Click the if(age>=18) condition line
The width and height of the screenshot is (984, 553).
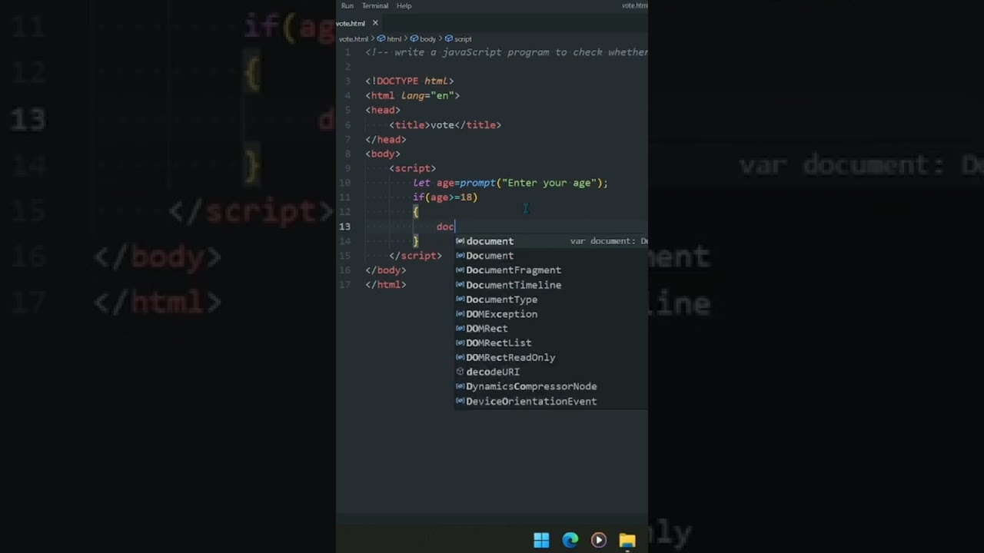click(445, 197)
